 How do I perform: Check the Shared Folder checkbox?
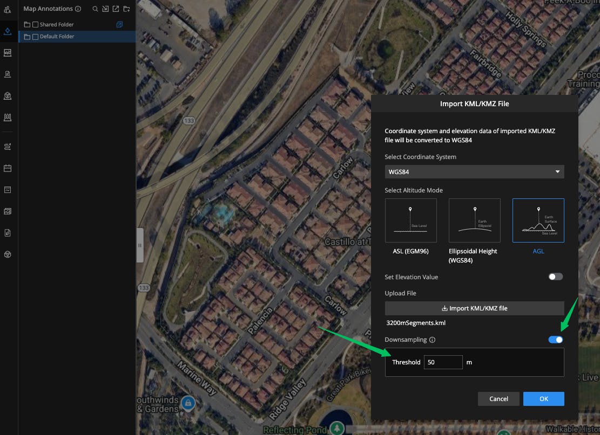36,25
